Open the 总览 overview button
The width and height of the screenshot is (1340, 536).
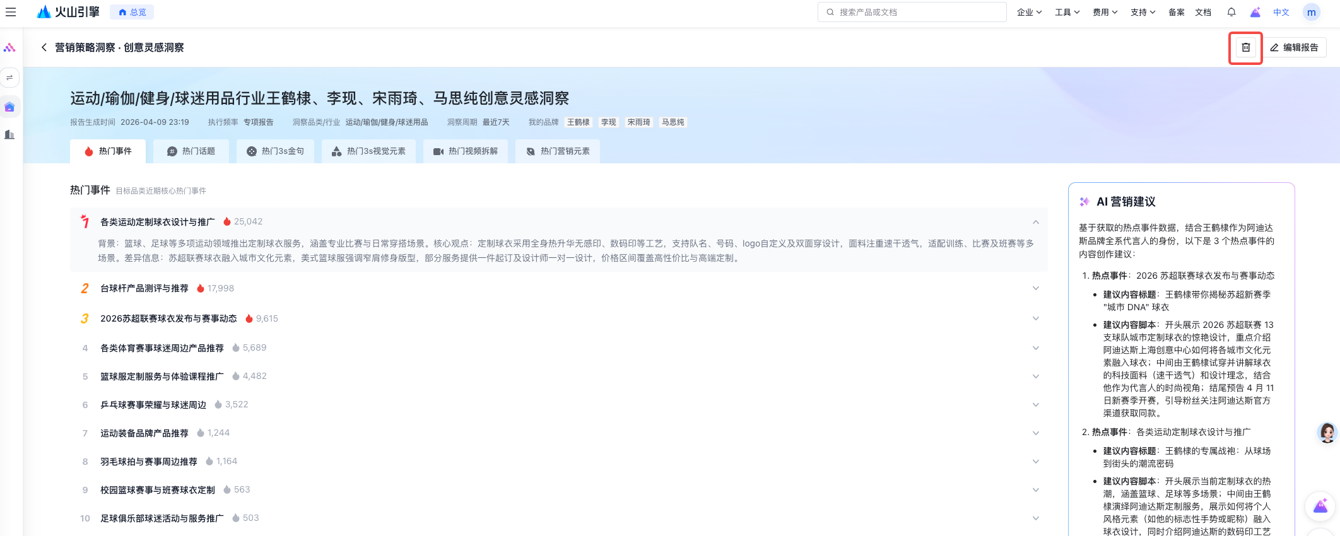132,12
